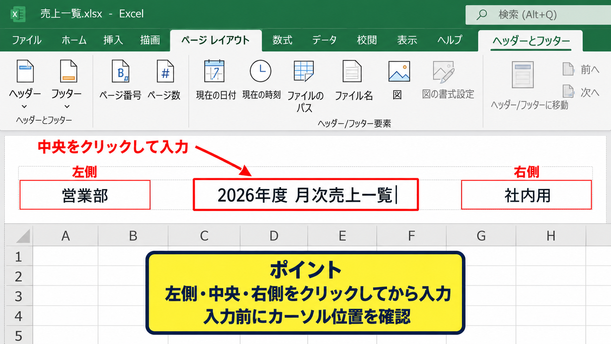The width and height of the screenshot is (611, 344).
Task: Insert 現在の日付 current date element
Action: coord(216,80)
